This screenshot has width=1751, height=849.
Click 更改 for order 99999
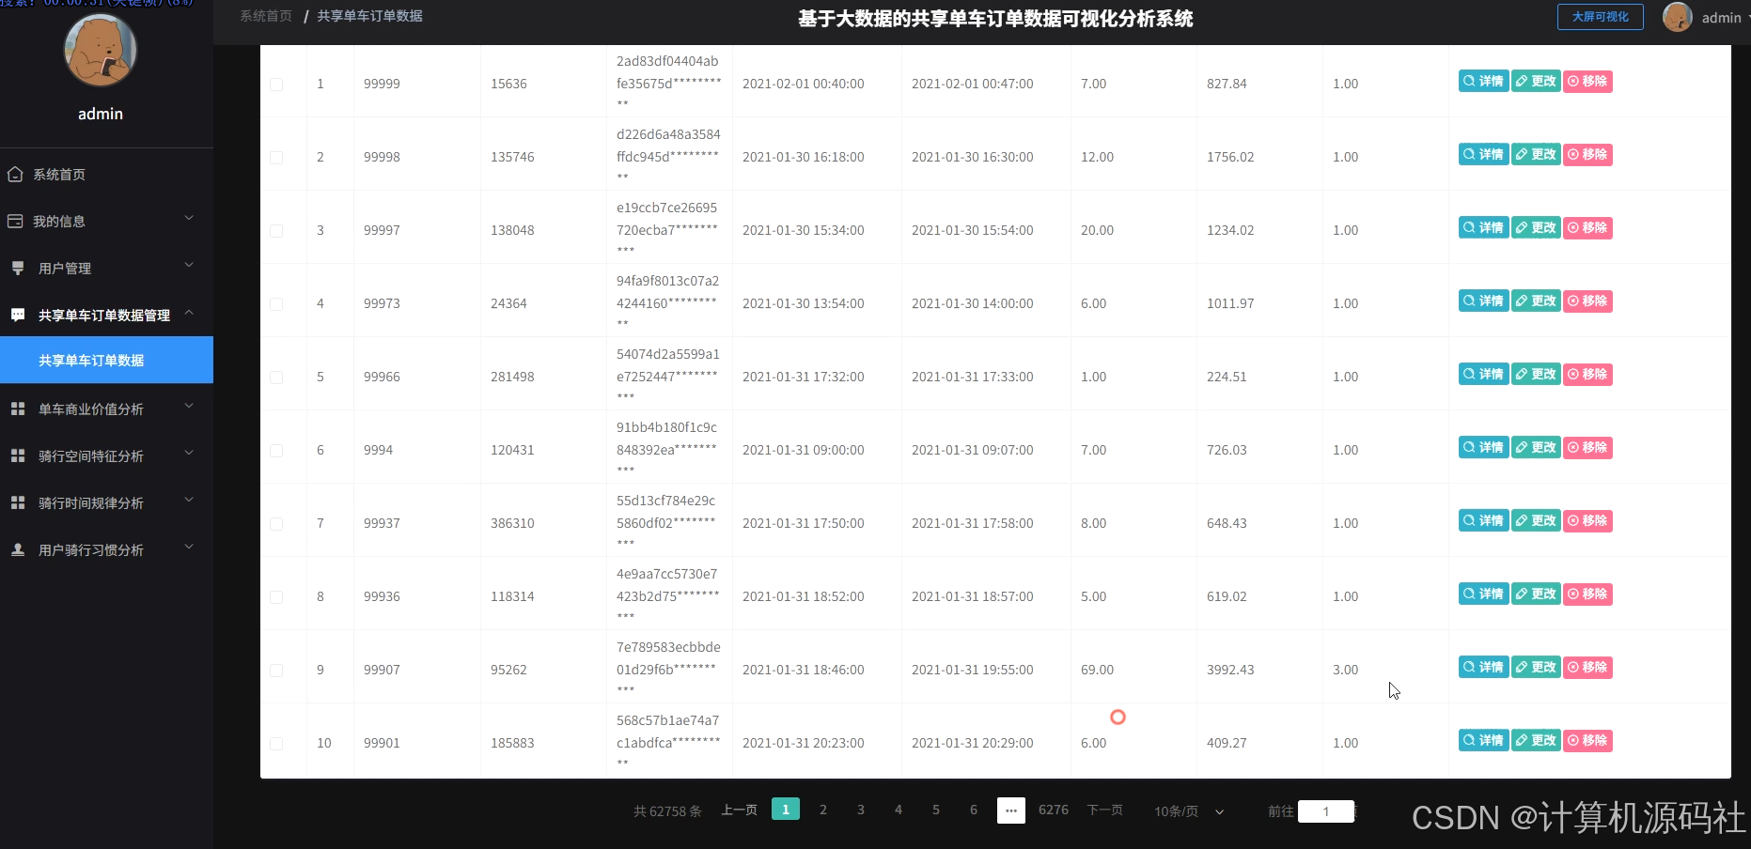(1536, 82)
